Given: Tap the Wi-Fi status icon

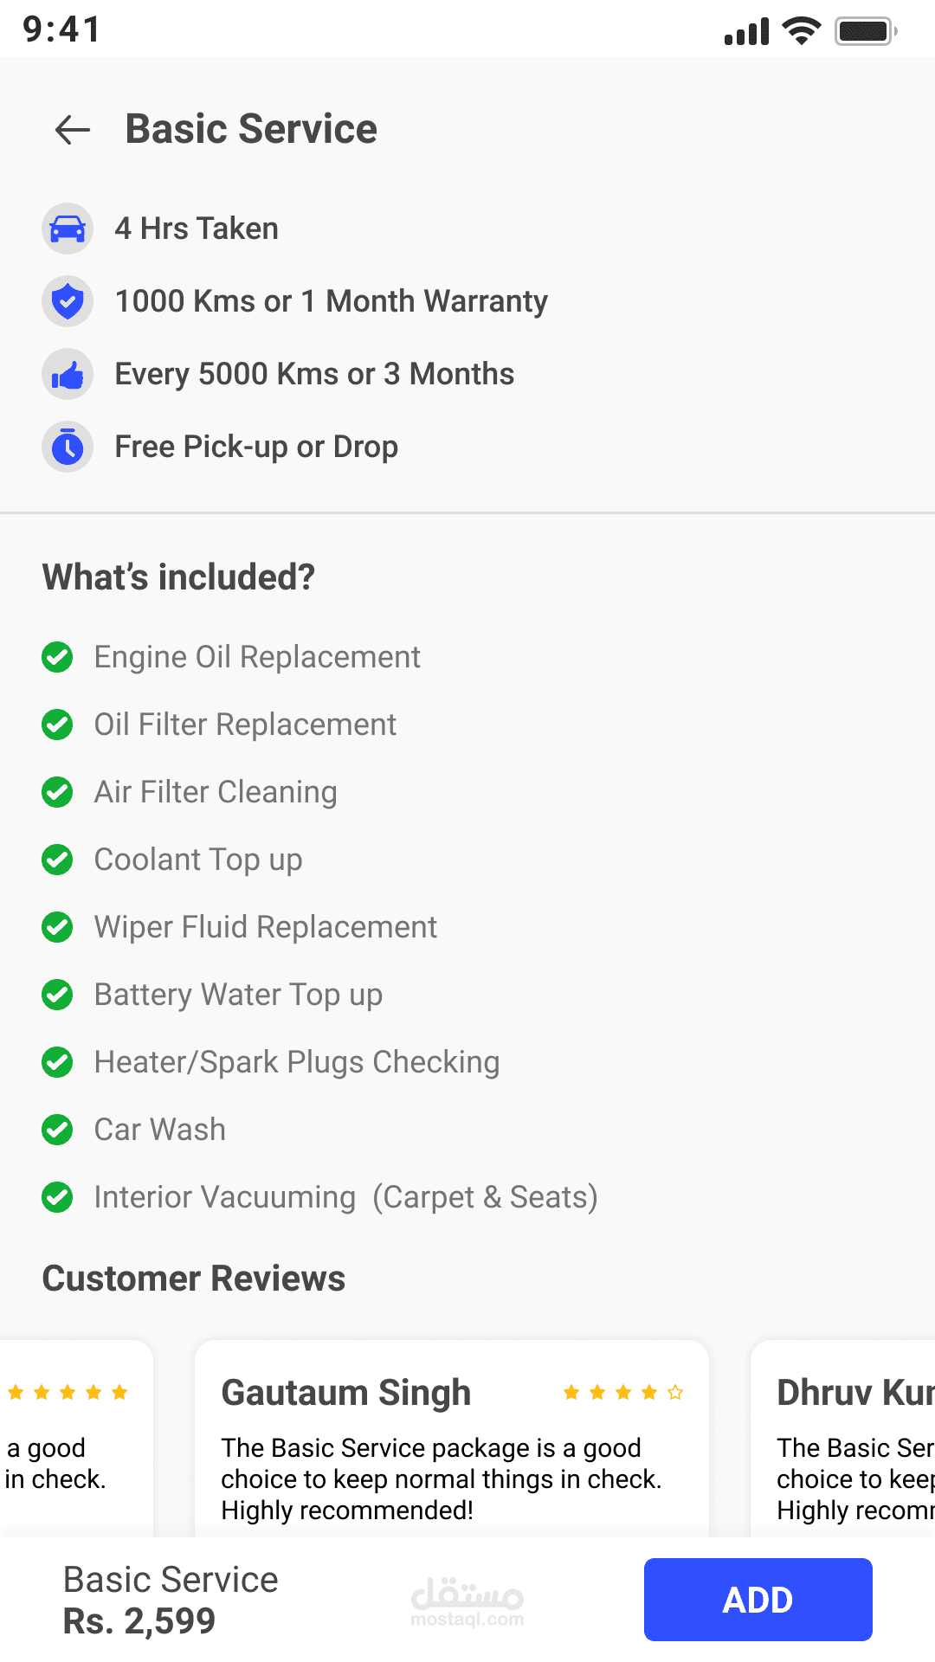Looking at the screenshot, I should pyautogui.click(x=801, y=31).
